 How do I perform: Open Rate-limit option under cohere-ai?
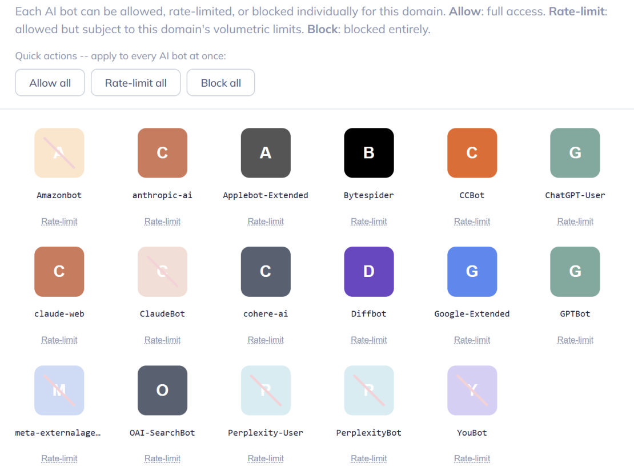pos(266,340)
